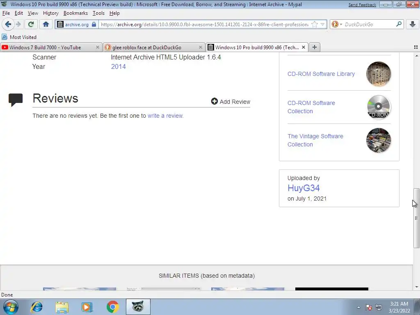This screenshot has height=315, width=420.
Task: Open CD-ROM Software Library link
Action: coord(321,74)
